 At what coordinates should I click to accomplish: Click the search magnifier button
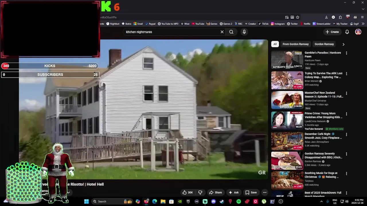[231, 32]
